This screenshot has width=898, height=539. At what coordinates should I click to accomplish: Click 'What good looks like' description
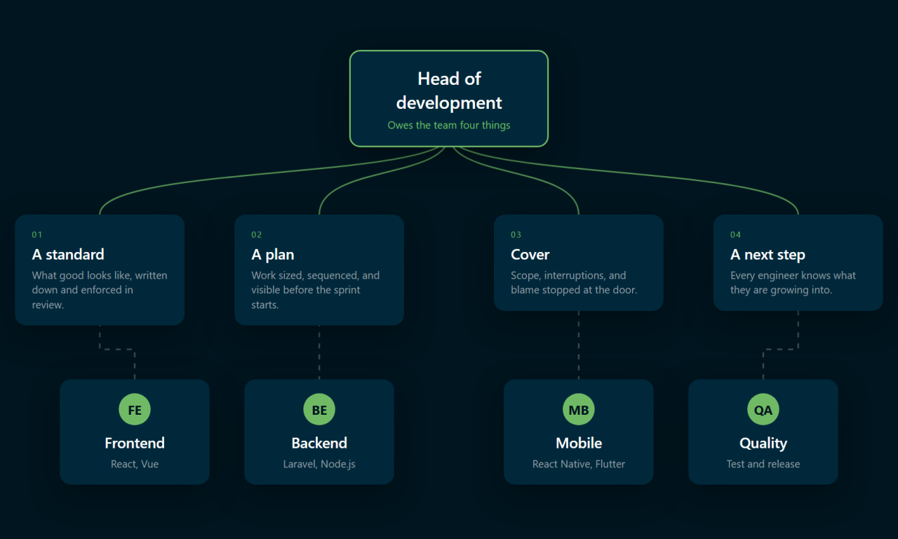100,290
